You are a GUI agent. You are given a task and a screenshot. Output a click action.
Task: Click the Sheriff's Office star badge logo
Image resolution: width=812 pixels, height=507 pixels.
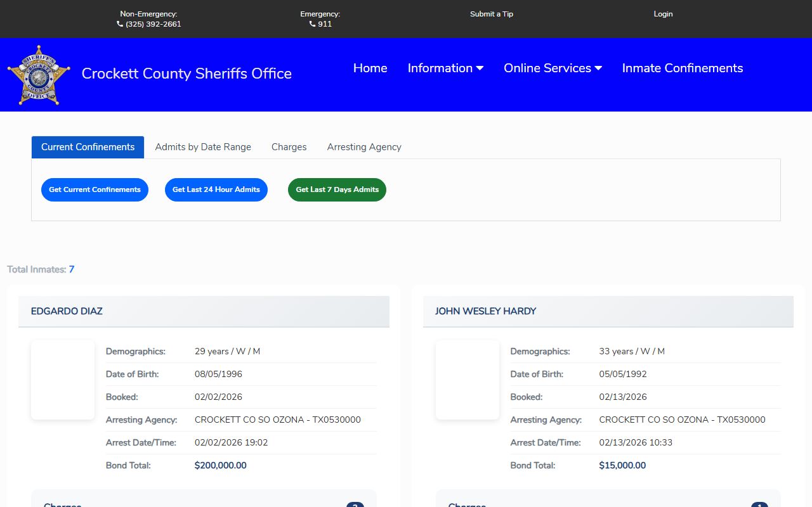coord(39,75)
